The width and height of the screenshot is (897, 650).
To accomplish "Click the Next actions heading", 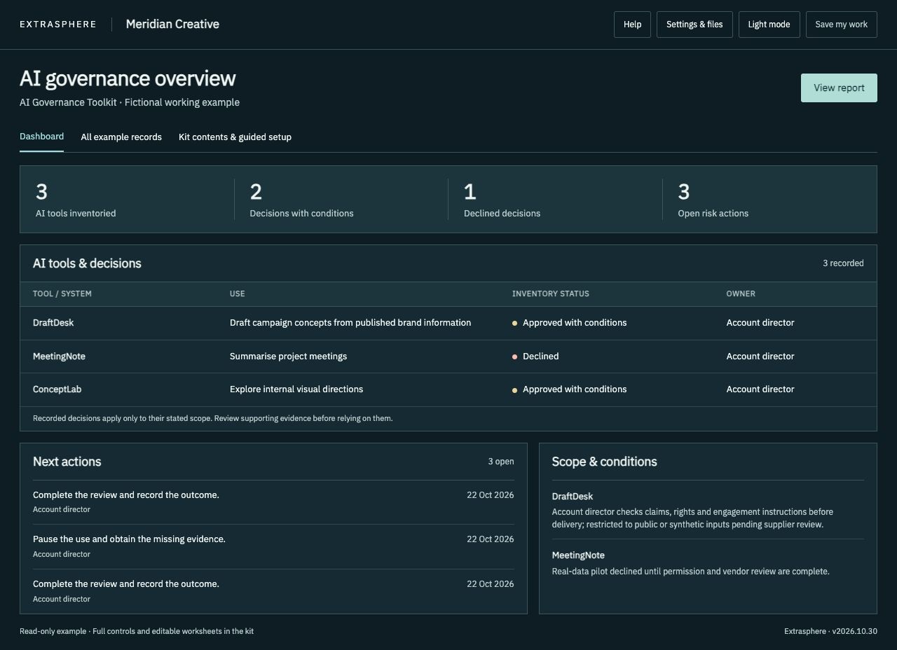I will pyautogui.click(x=67, y=462).
